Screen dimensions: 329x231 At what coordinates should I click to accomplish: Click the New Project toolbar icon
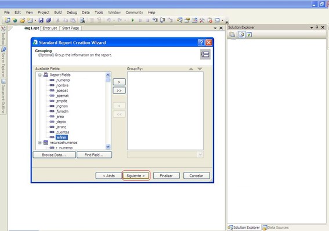(8, 20)
